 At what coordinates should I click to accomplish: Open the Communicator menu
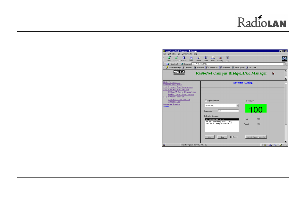187,54
